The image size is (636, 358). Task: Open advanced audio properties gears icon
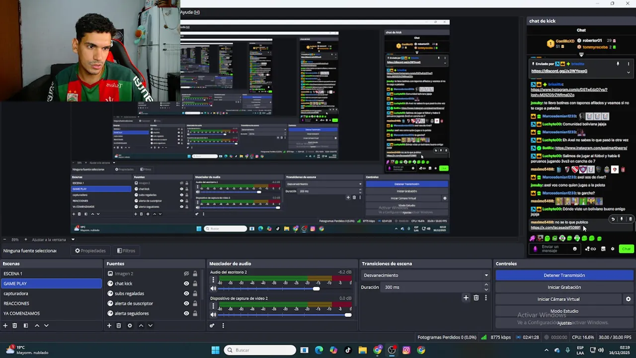pos(212,326)
